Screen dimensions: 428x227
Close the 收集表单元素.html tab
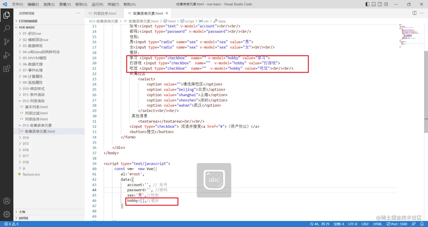point(167,13)
